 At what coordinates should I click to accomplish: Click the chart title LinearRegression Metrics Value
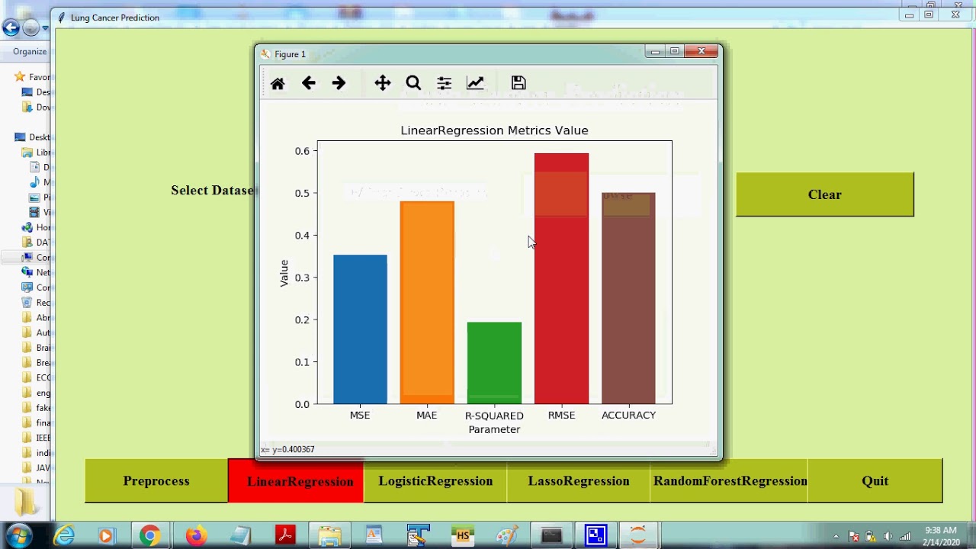point(494,130)
